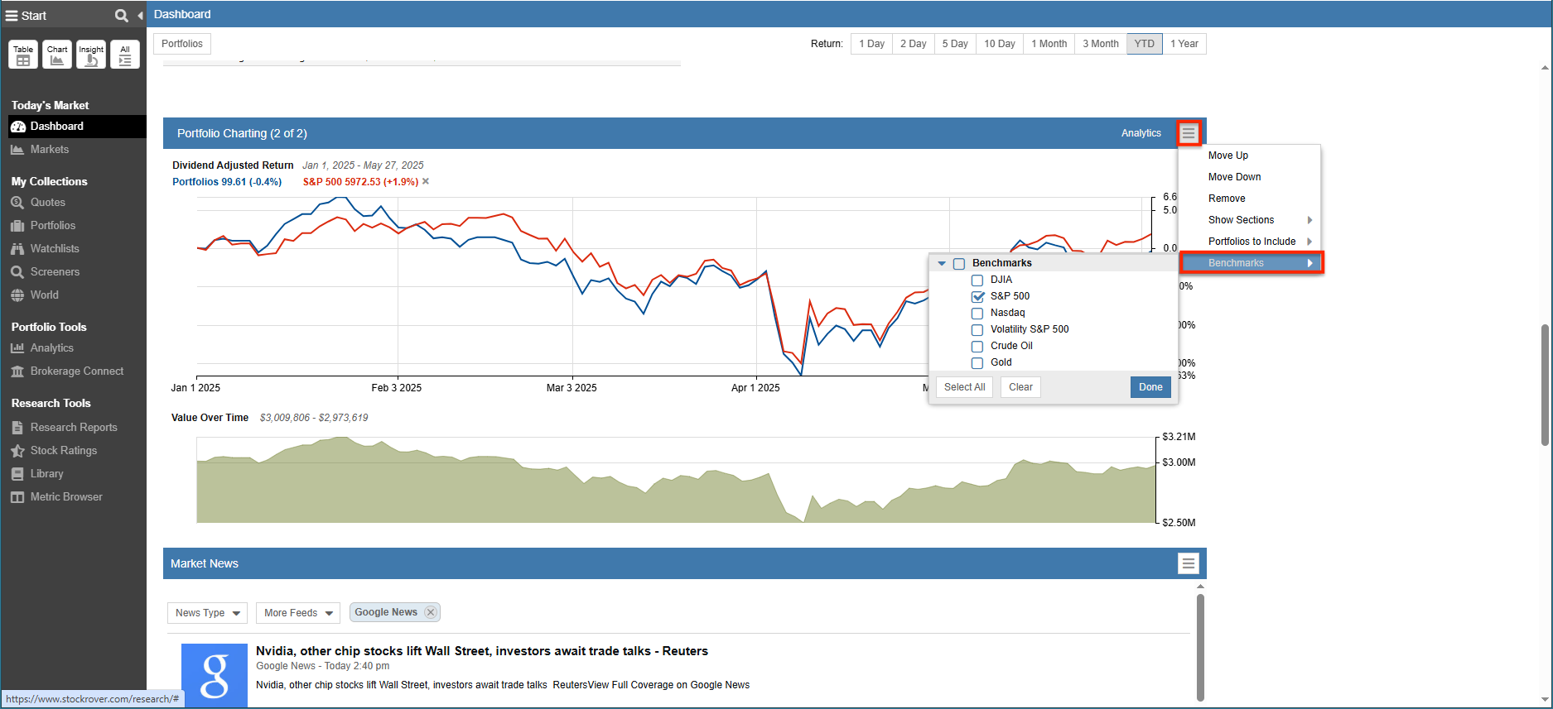Click the Portfolios 99.61 legend label
This screenshot has width=1553, height=709.
pos(227,182)
